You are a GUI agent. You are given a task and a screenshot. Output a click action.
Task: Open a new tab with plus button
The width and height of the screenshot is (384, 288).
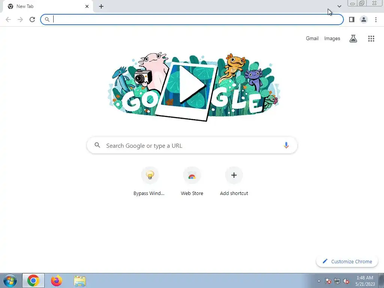[101, 6]
